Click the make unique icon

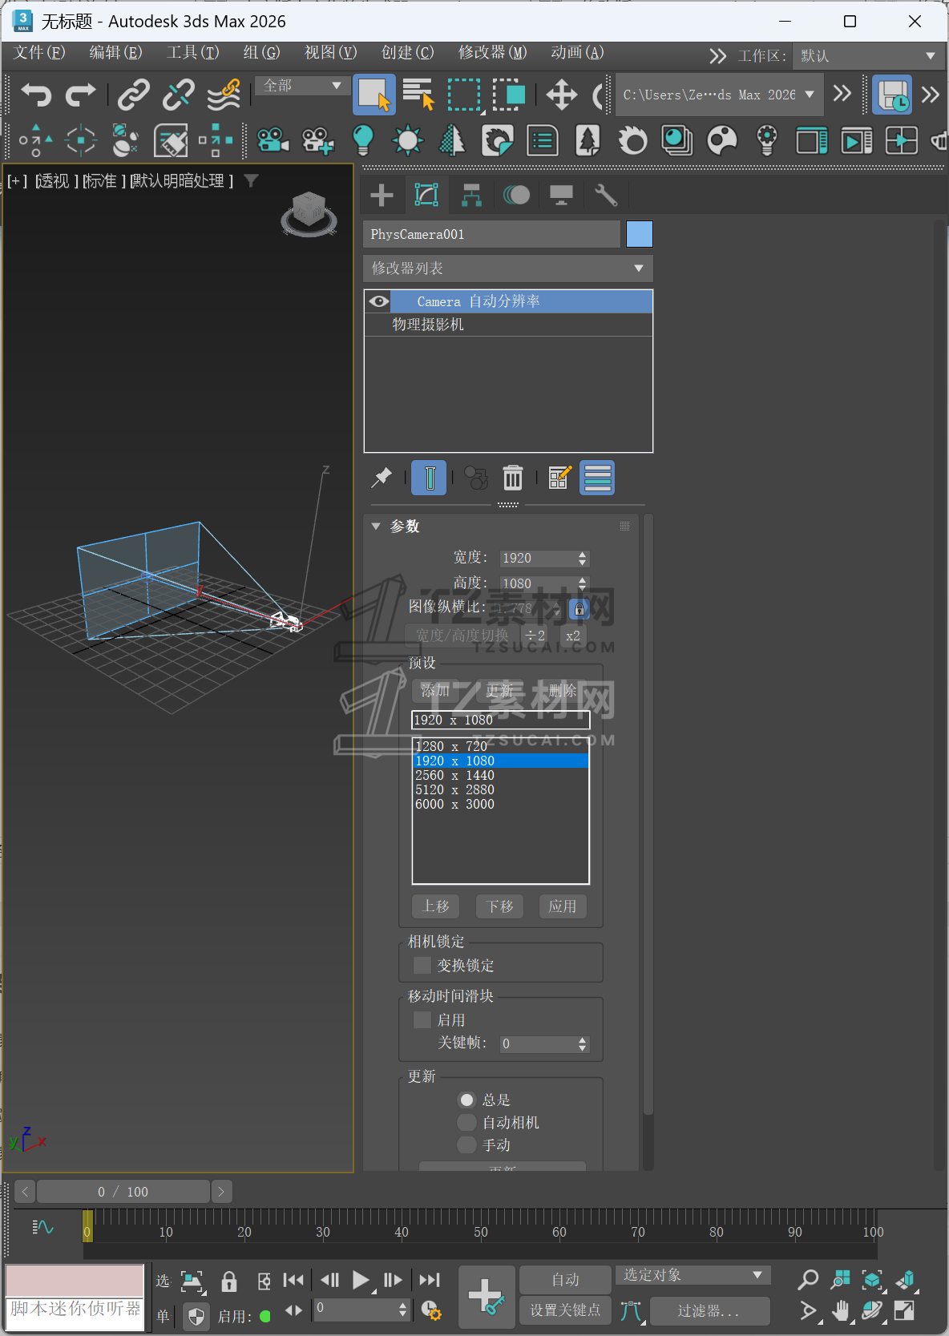click(x=475, y=478)
